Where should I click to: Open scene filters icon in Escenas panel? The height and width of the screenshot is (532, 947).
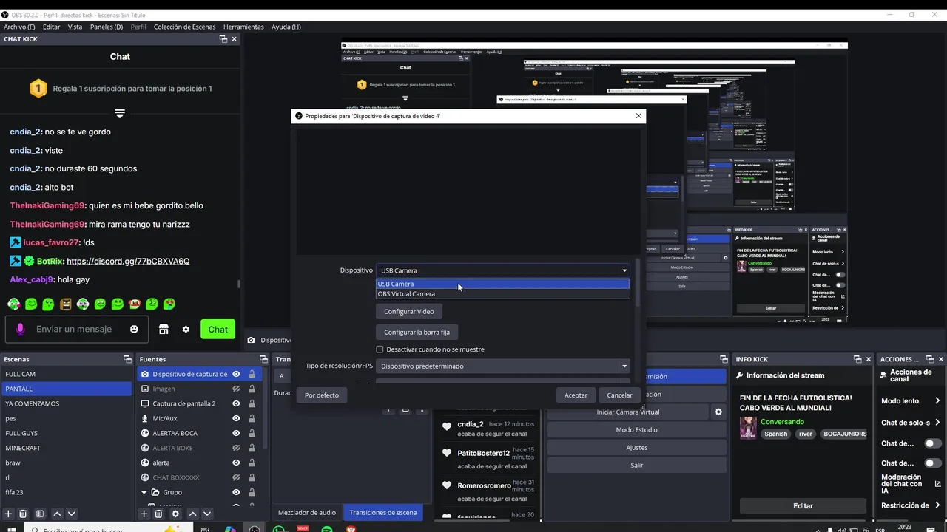(x=40, y=514)
